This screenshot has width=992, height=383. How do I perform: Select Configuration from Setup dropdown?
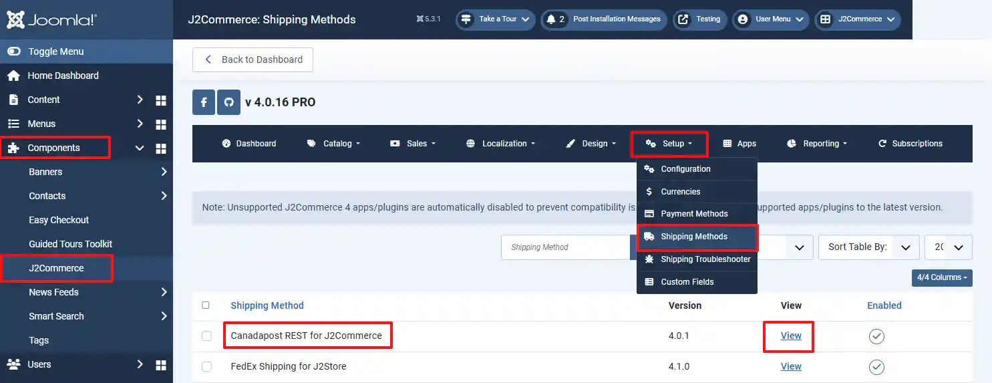pyautogui.click(x=697, y=169)
